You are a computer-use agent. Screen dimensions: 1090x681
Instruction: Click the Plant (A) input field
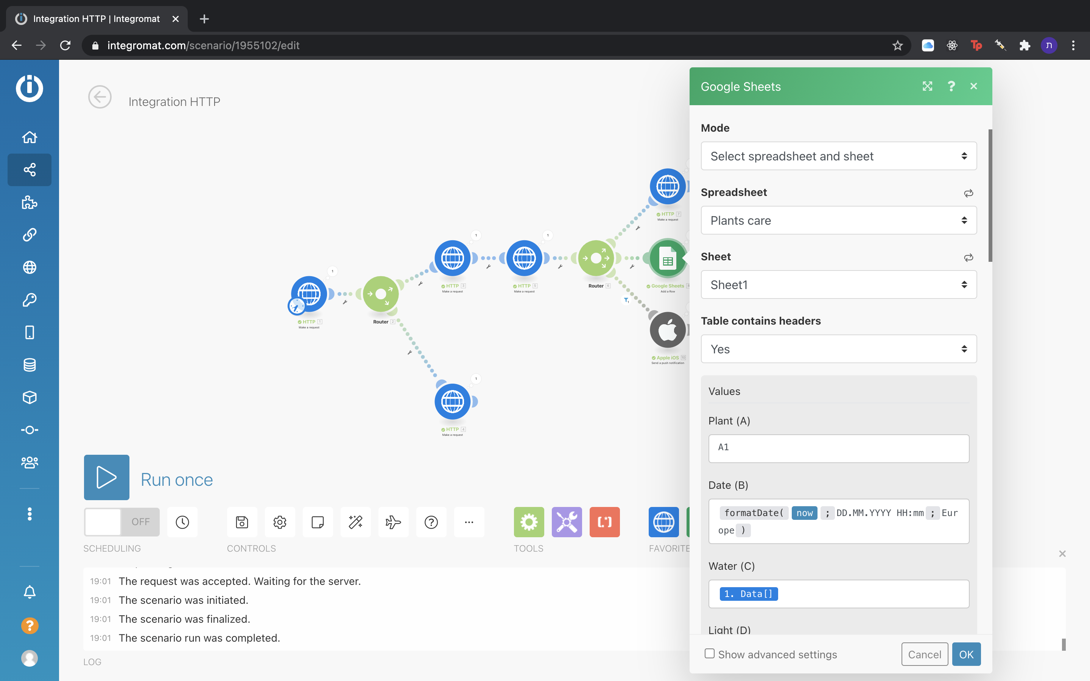[838, 448]
